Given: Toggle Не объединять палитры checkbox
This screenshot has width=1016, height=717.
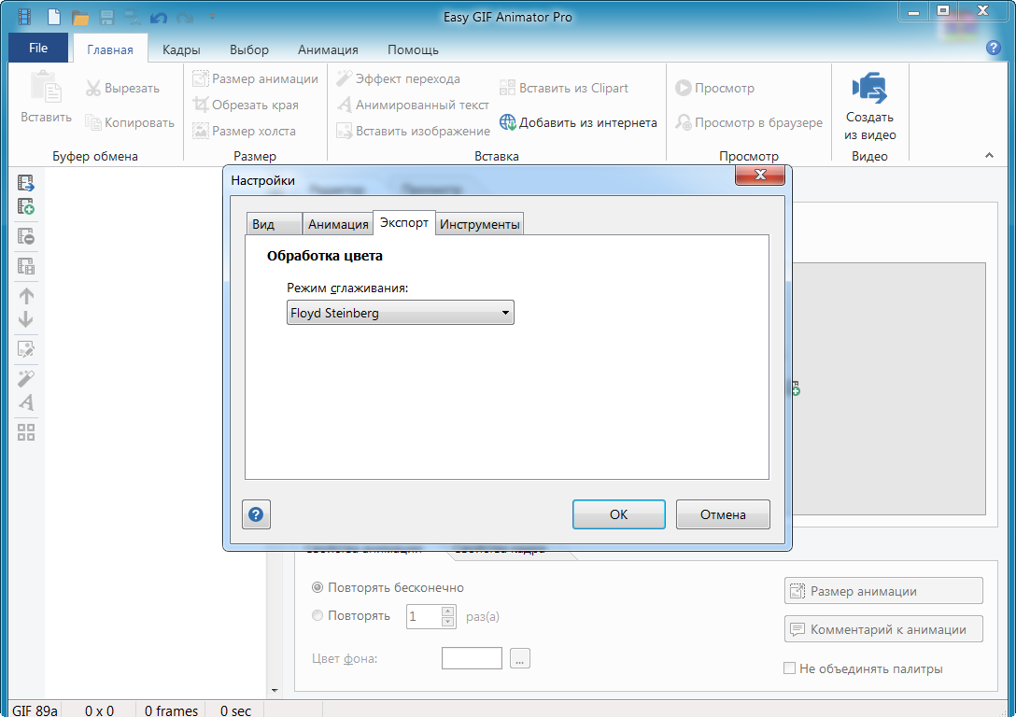Looking at the screenshot, I should click(x=789, y=668).
